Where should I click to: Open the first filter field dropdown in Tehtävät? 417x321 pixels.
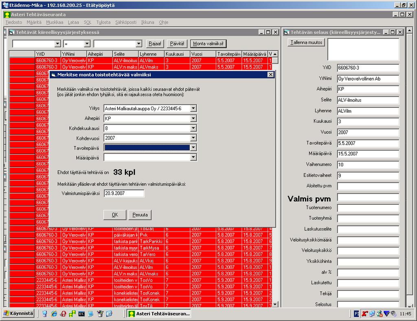[57, 44]
